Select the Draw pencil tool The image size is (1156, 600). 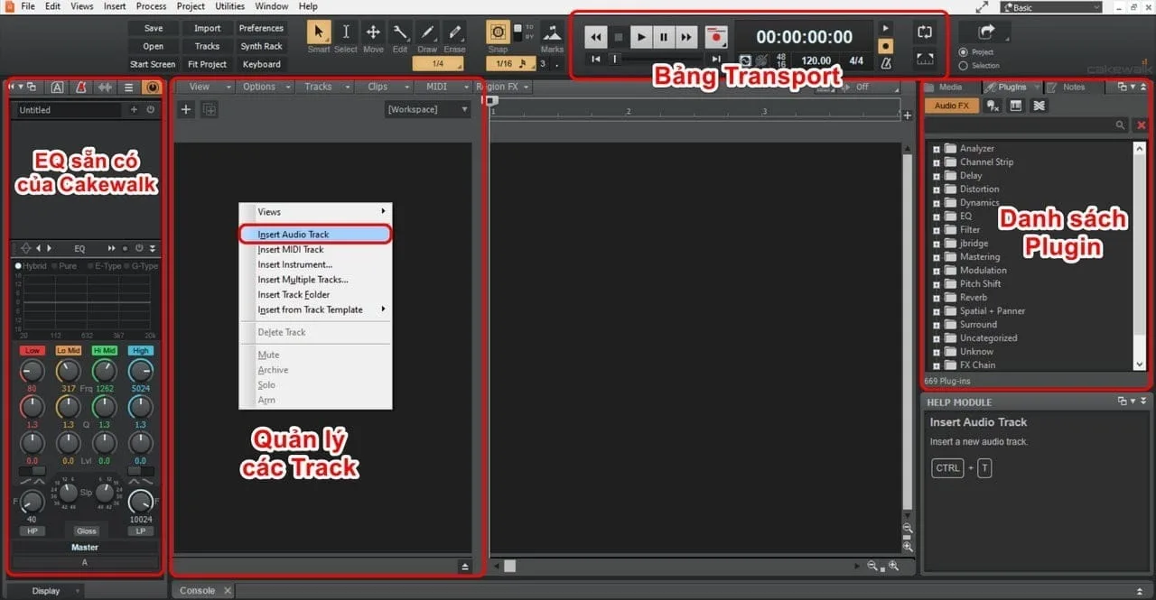427,32
